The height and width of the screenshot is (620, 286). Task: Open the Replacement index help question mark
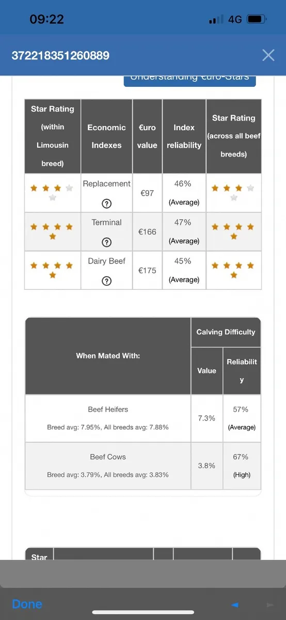pos(107,203)
